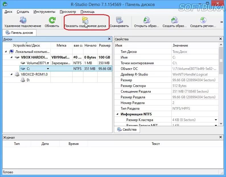This screenshot has width=226, height=177.
Task: Click the disc icon beside D:
Action: [x=23, y=80]
